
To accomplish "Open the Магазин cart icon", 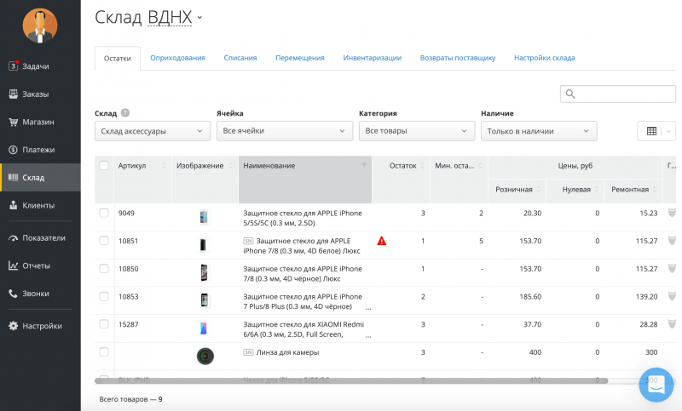I will (13, 122).
